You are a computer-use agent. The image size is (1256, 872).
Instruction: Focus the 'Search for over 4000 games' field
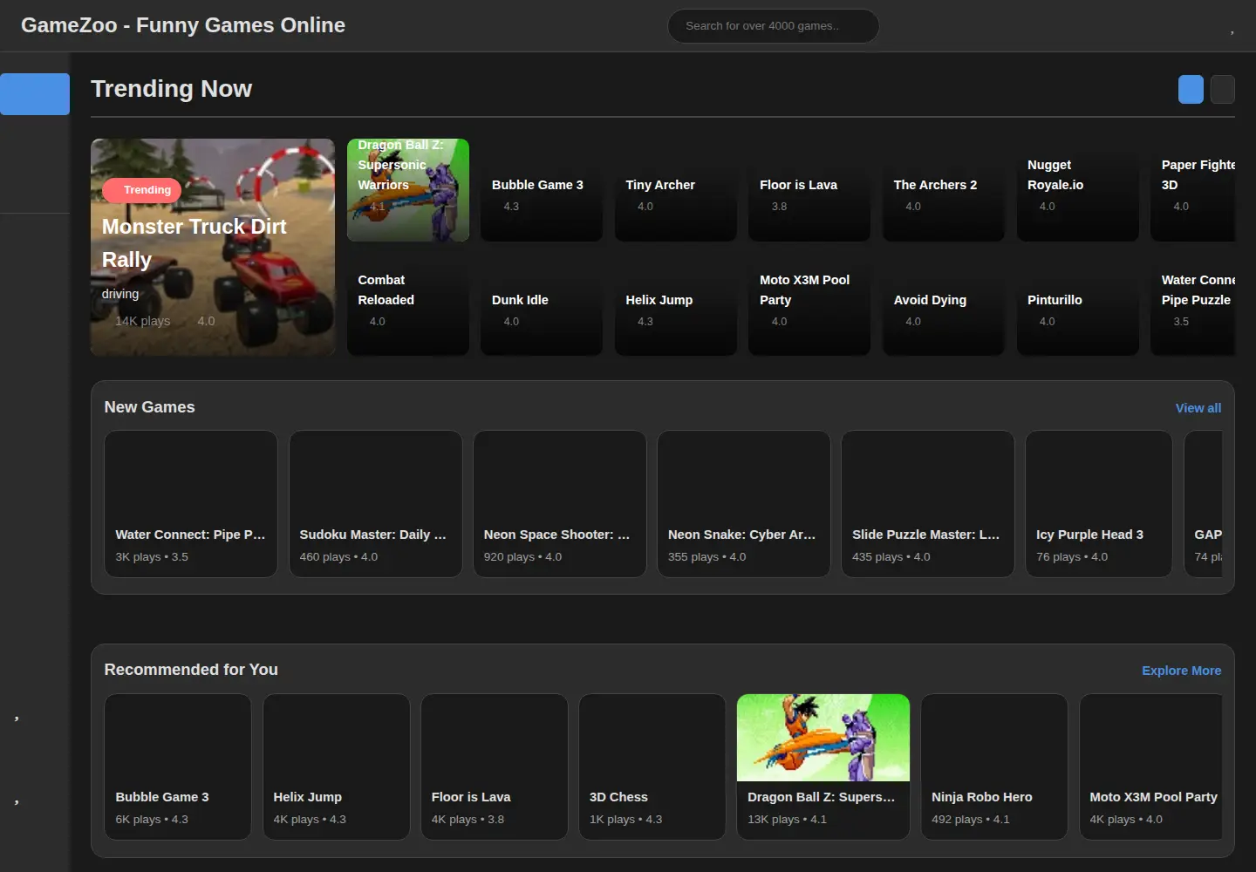pos(773,26)
